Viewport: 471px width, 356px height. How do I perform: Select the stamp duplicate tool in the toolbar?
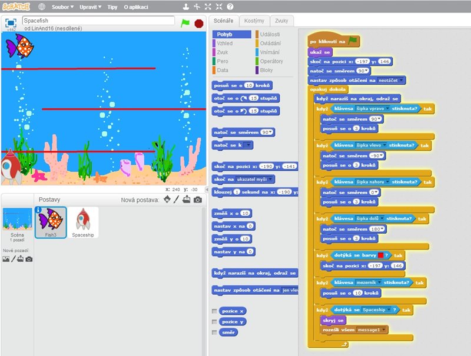click(184, 7)
